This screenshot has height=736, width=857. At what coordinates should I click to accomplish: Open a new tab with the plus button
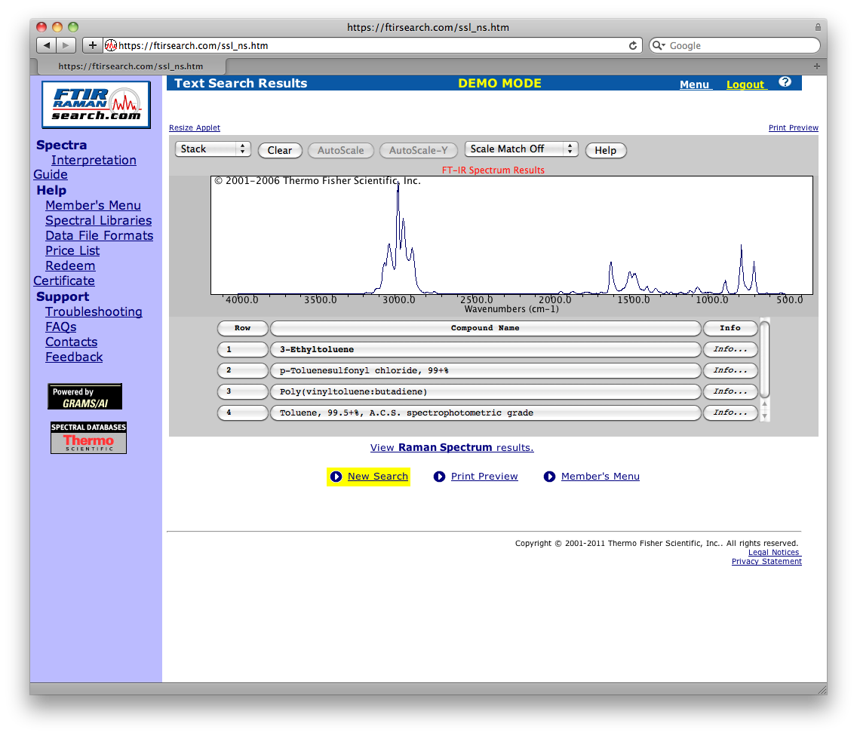[x=816, y=66]
